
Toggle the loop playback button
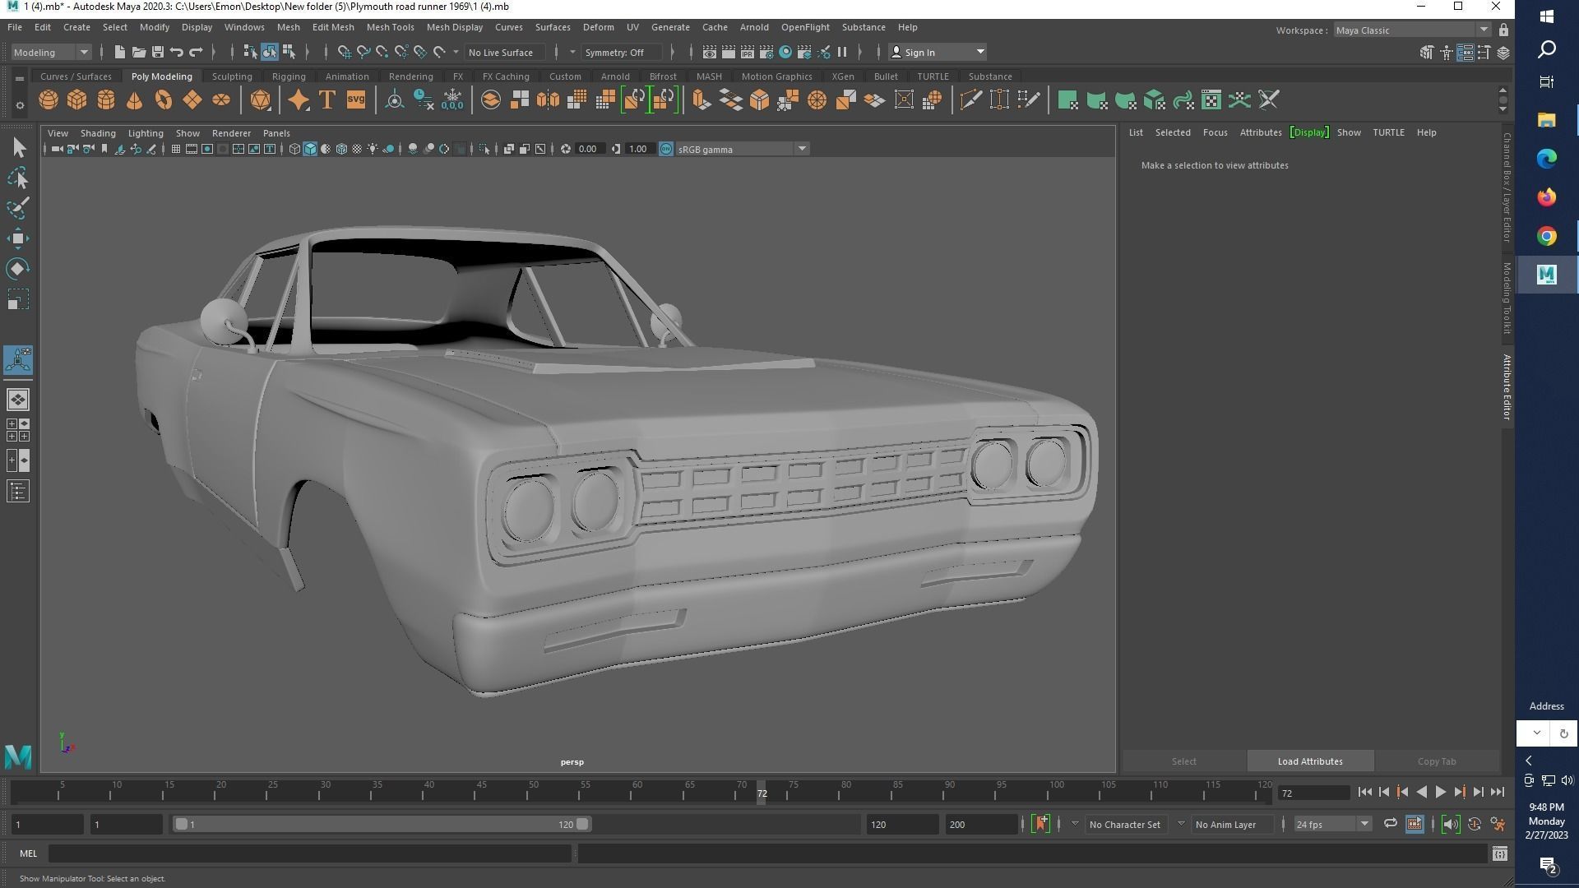(1390, 824)
